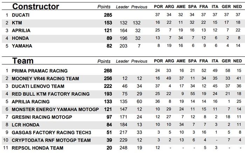Viewport: 245px width, 153px height.
Task: Select the DUCATI constructor name
Action: tap(21, 15)
